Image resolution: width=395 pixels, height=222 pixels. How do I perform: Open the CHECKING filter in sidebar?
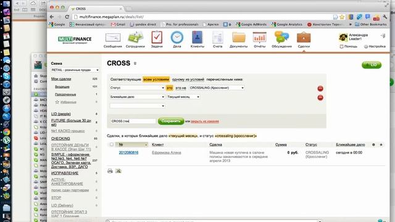(x=60, y=138)
